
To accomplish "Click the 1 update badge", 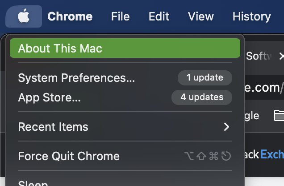I will pyautogui.click(x=205, y=78).
